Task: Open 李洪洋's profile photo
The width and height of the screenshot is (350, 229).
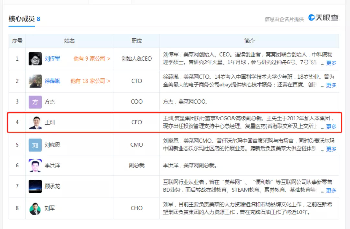Action: pos(35,166)
